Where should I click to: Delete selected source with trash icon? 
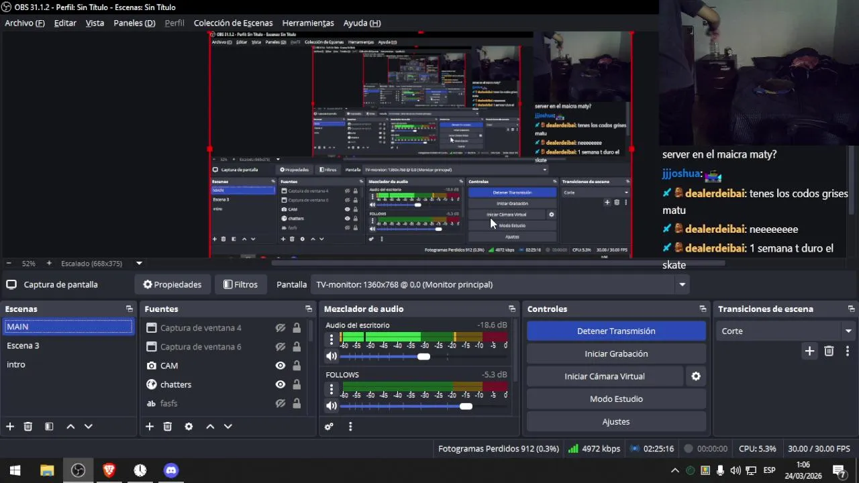coord(168,427)
